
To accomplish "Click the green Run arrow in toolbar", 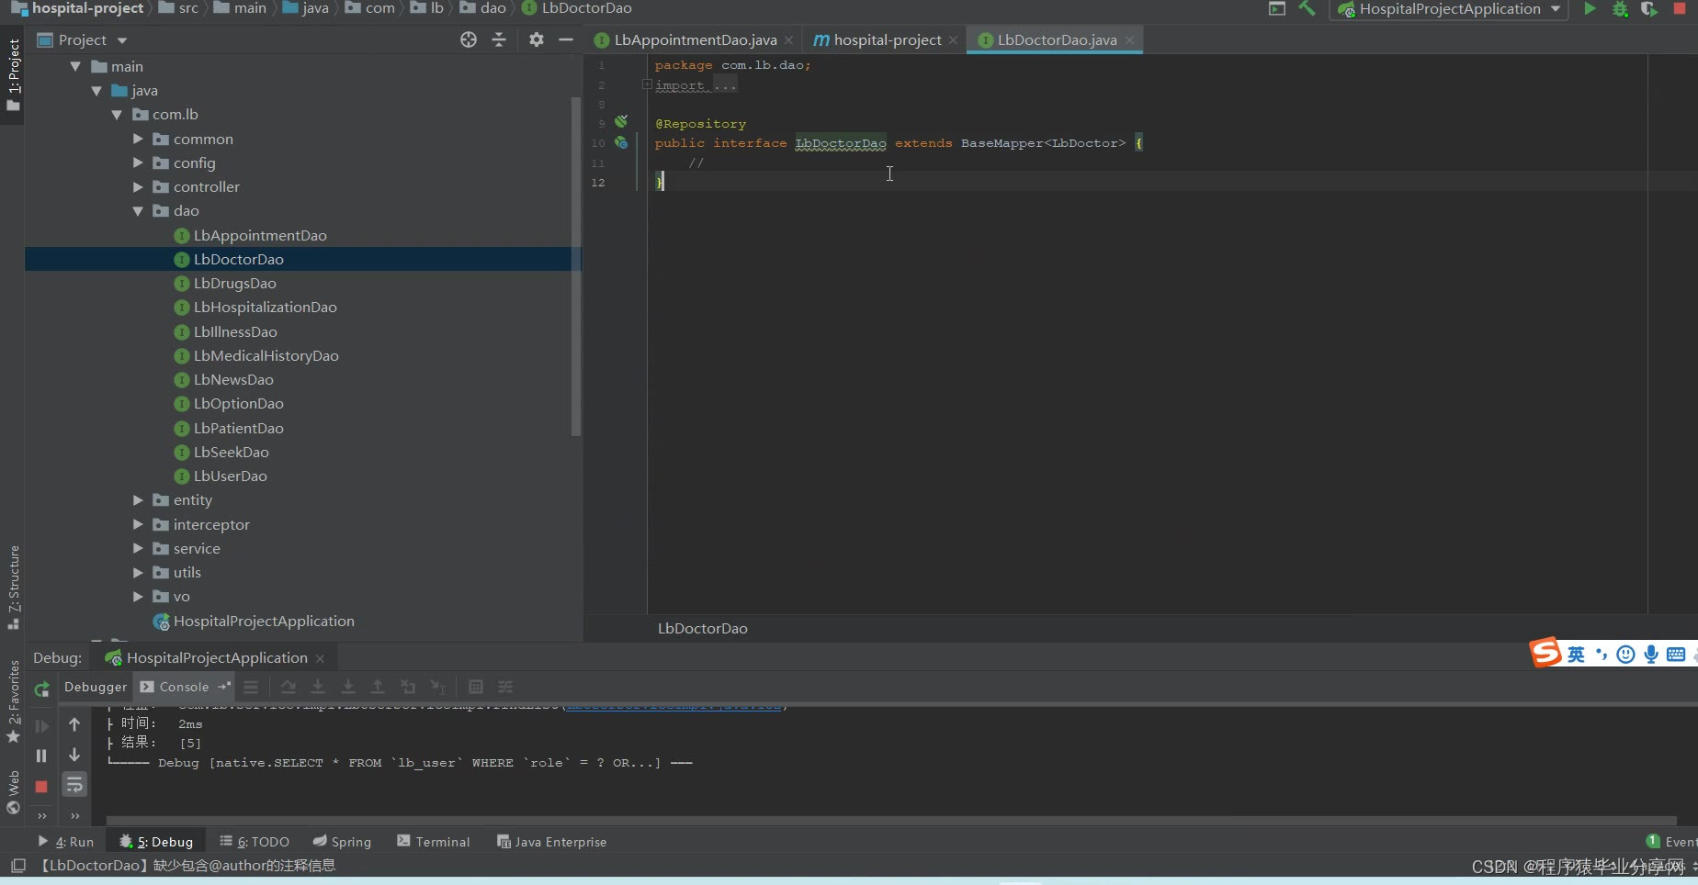I will pyautogui.click(x=1590, y=9).
